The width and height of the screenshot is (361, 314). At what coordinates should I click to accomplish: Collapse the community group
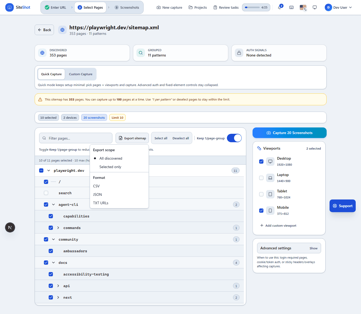click(53, 239)
